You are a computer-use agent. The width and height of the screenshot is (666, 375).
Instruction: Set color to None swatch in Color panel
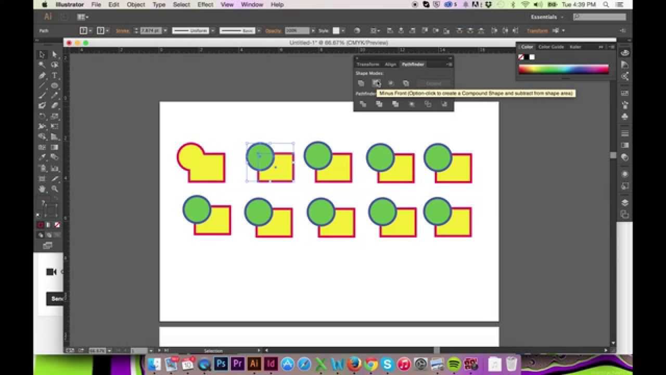[521, 57]
